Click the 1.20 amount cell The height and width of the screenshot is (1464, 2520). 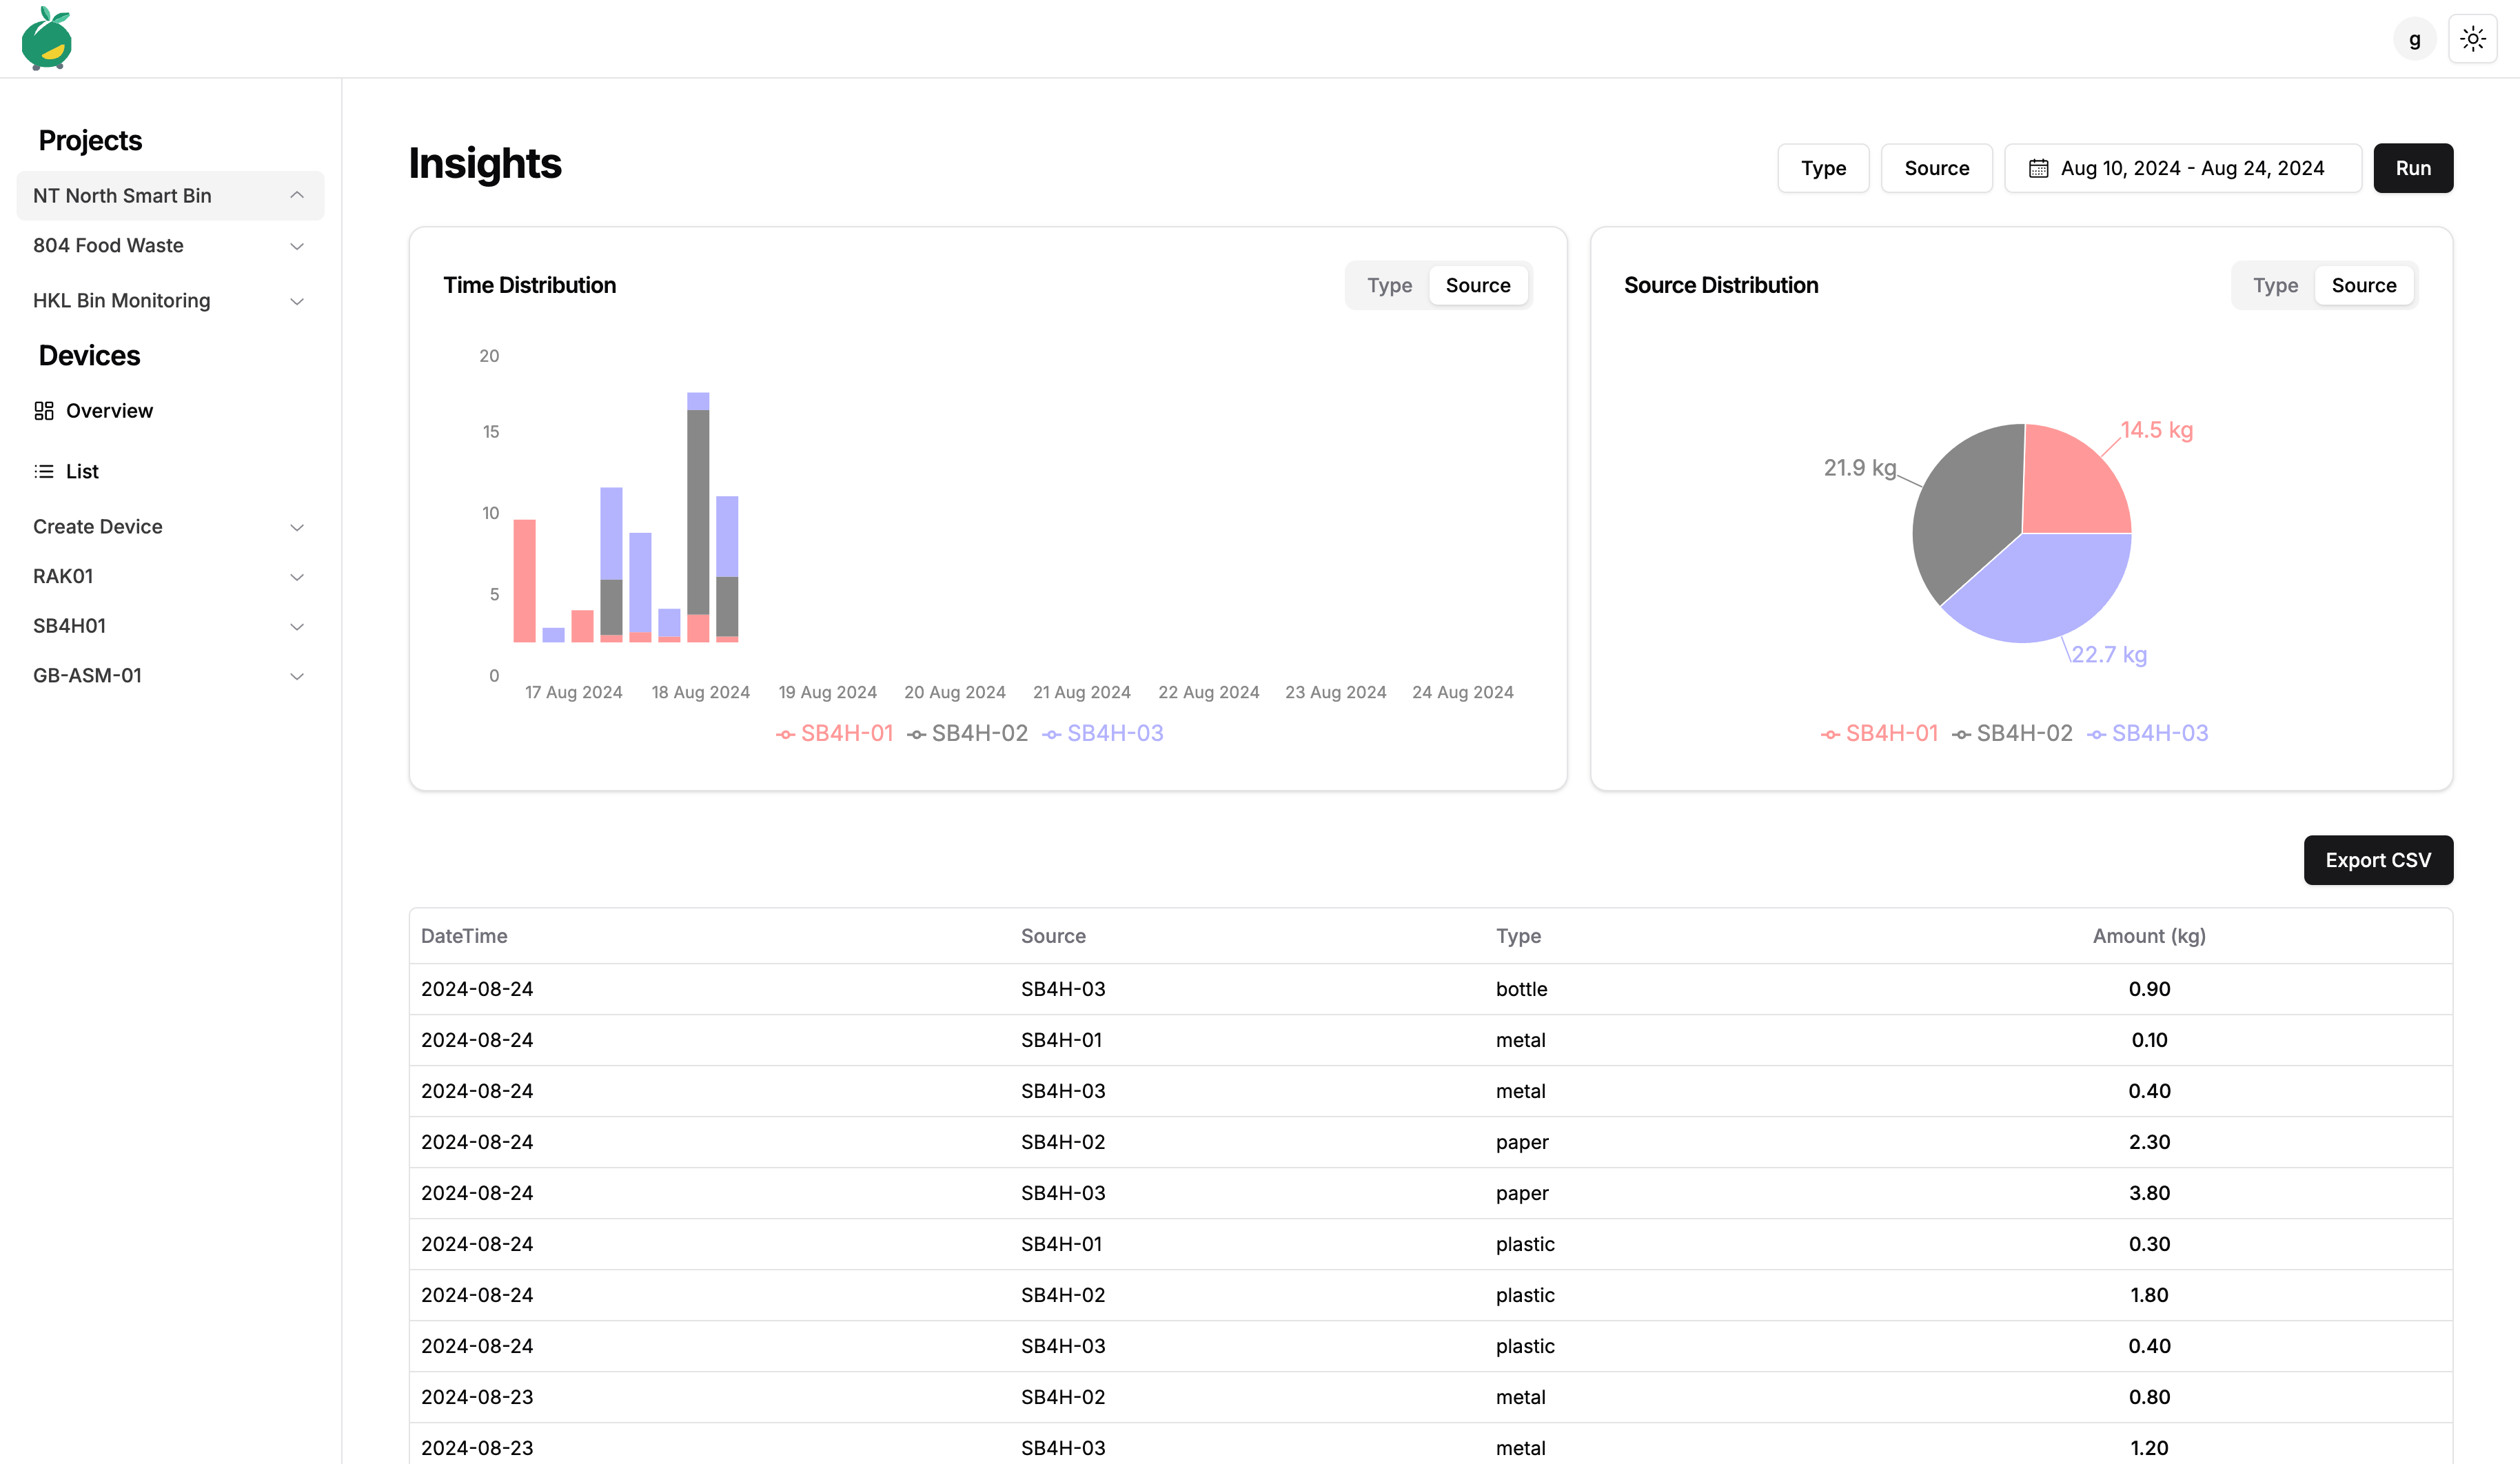[x=2149, y=1448]
